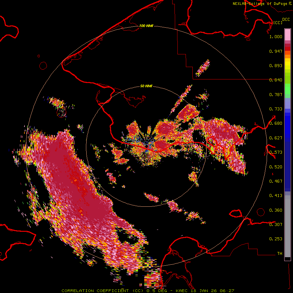Click the 0.360 value on the color scale

(276, 210)
